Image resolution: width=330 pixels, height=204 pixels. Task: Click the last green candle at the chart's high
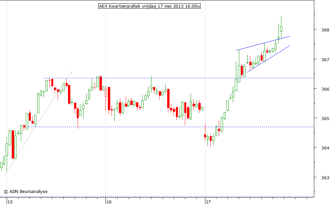pyautogui.click(x=281, y=27)
